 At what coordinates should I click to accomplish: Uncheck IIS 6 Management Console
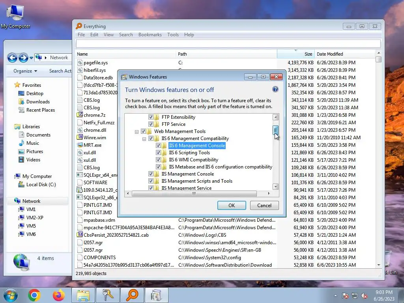[158, 146]
